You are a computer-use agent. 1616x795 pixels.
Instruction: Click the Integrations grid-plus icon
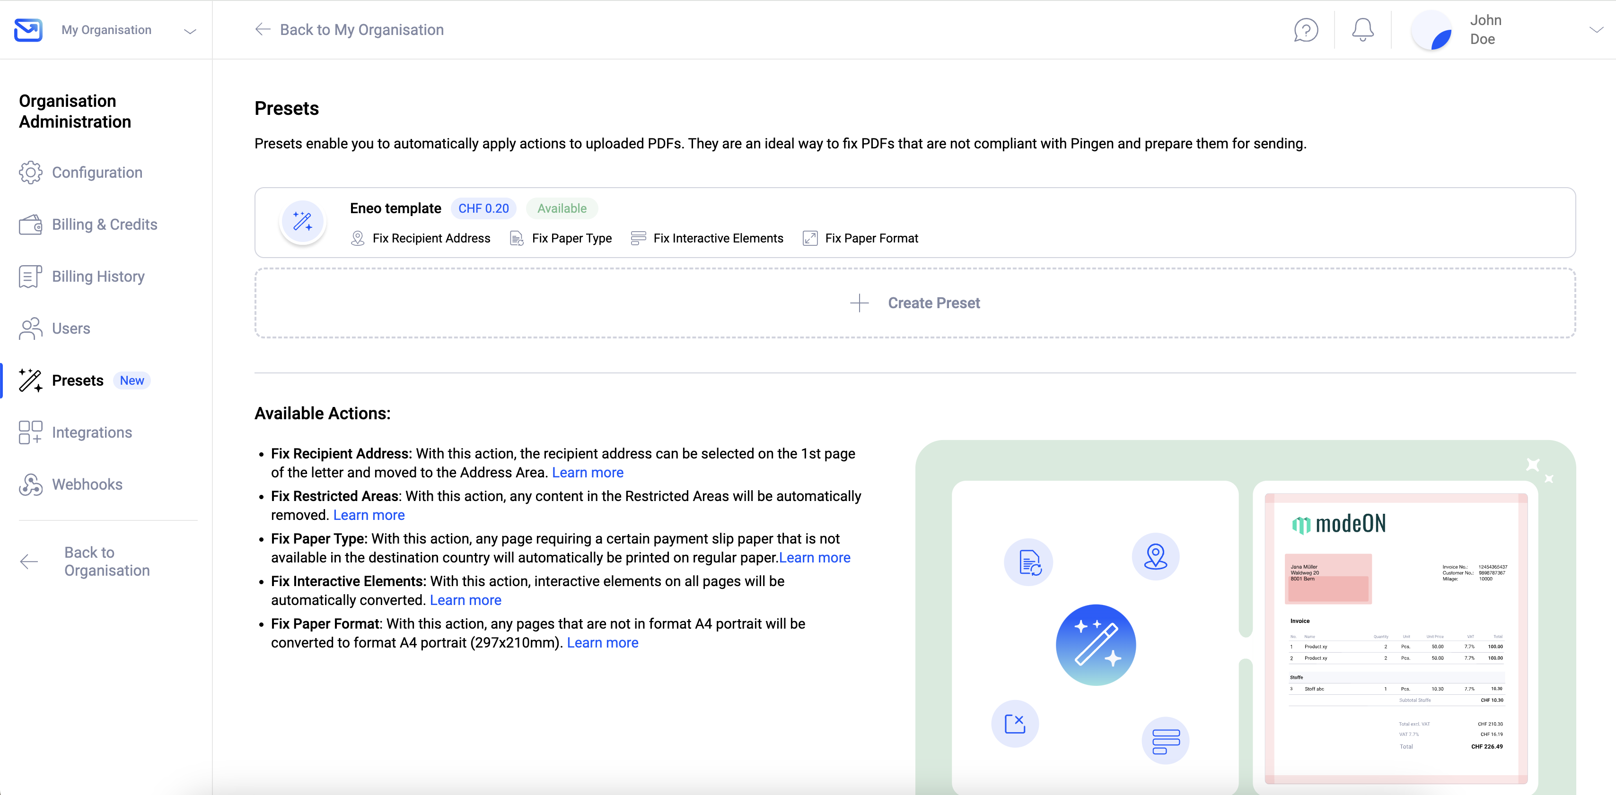pyautogui.click(x=30, y=432)
